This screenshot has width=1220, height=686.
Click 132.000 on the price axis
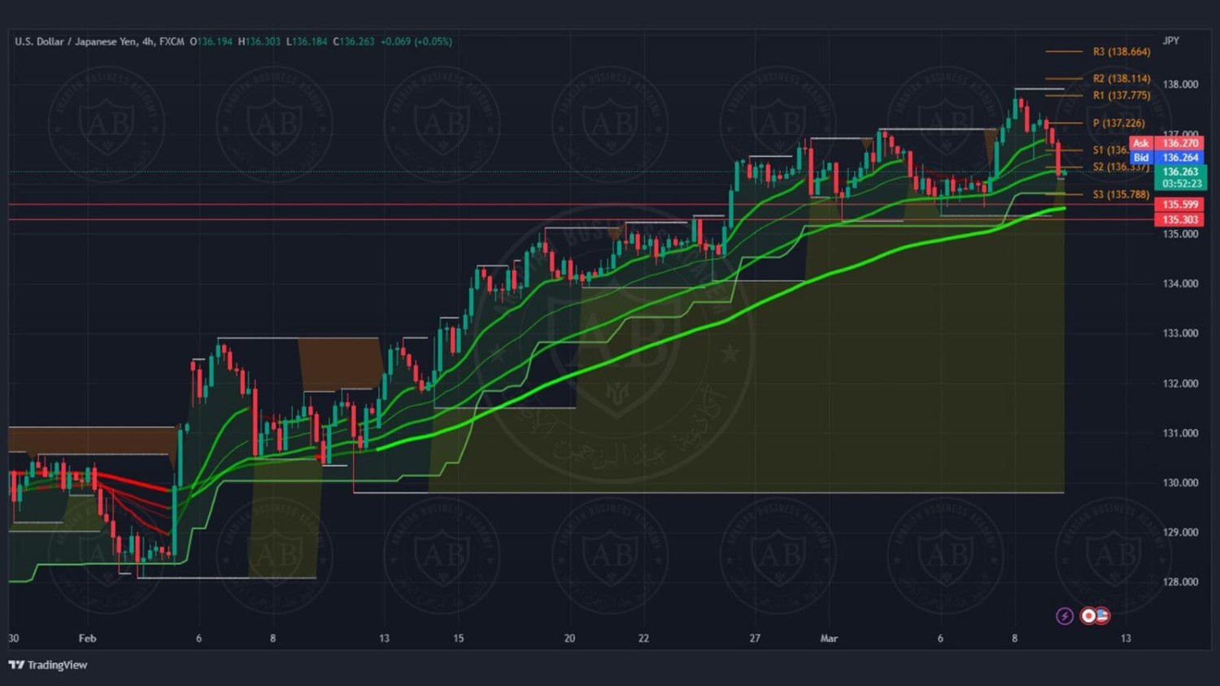1180,384
